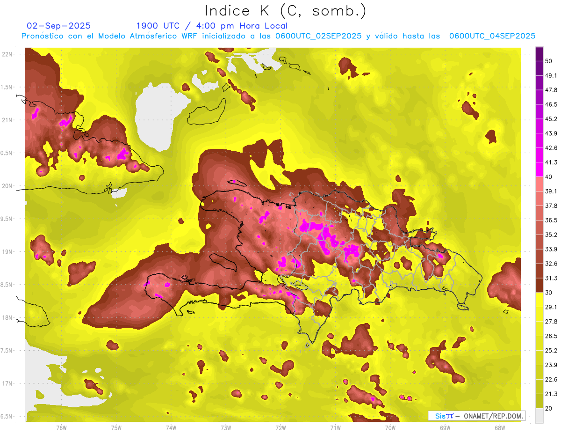Click the color bar label "23.9"
The height and width of the screenshot is (434, 561).
[551, 365]
